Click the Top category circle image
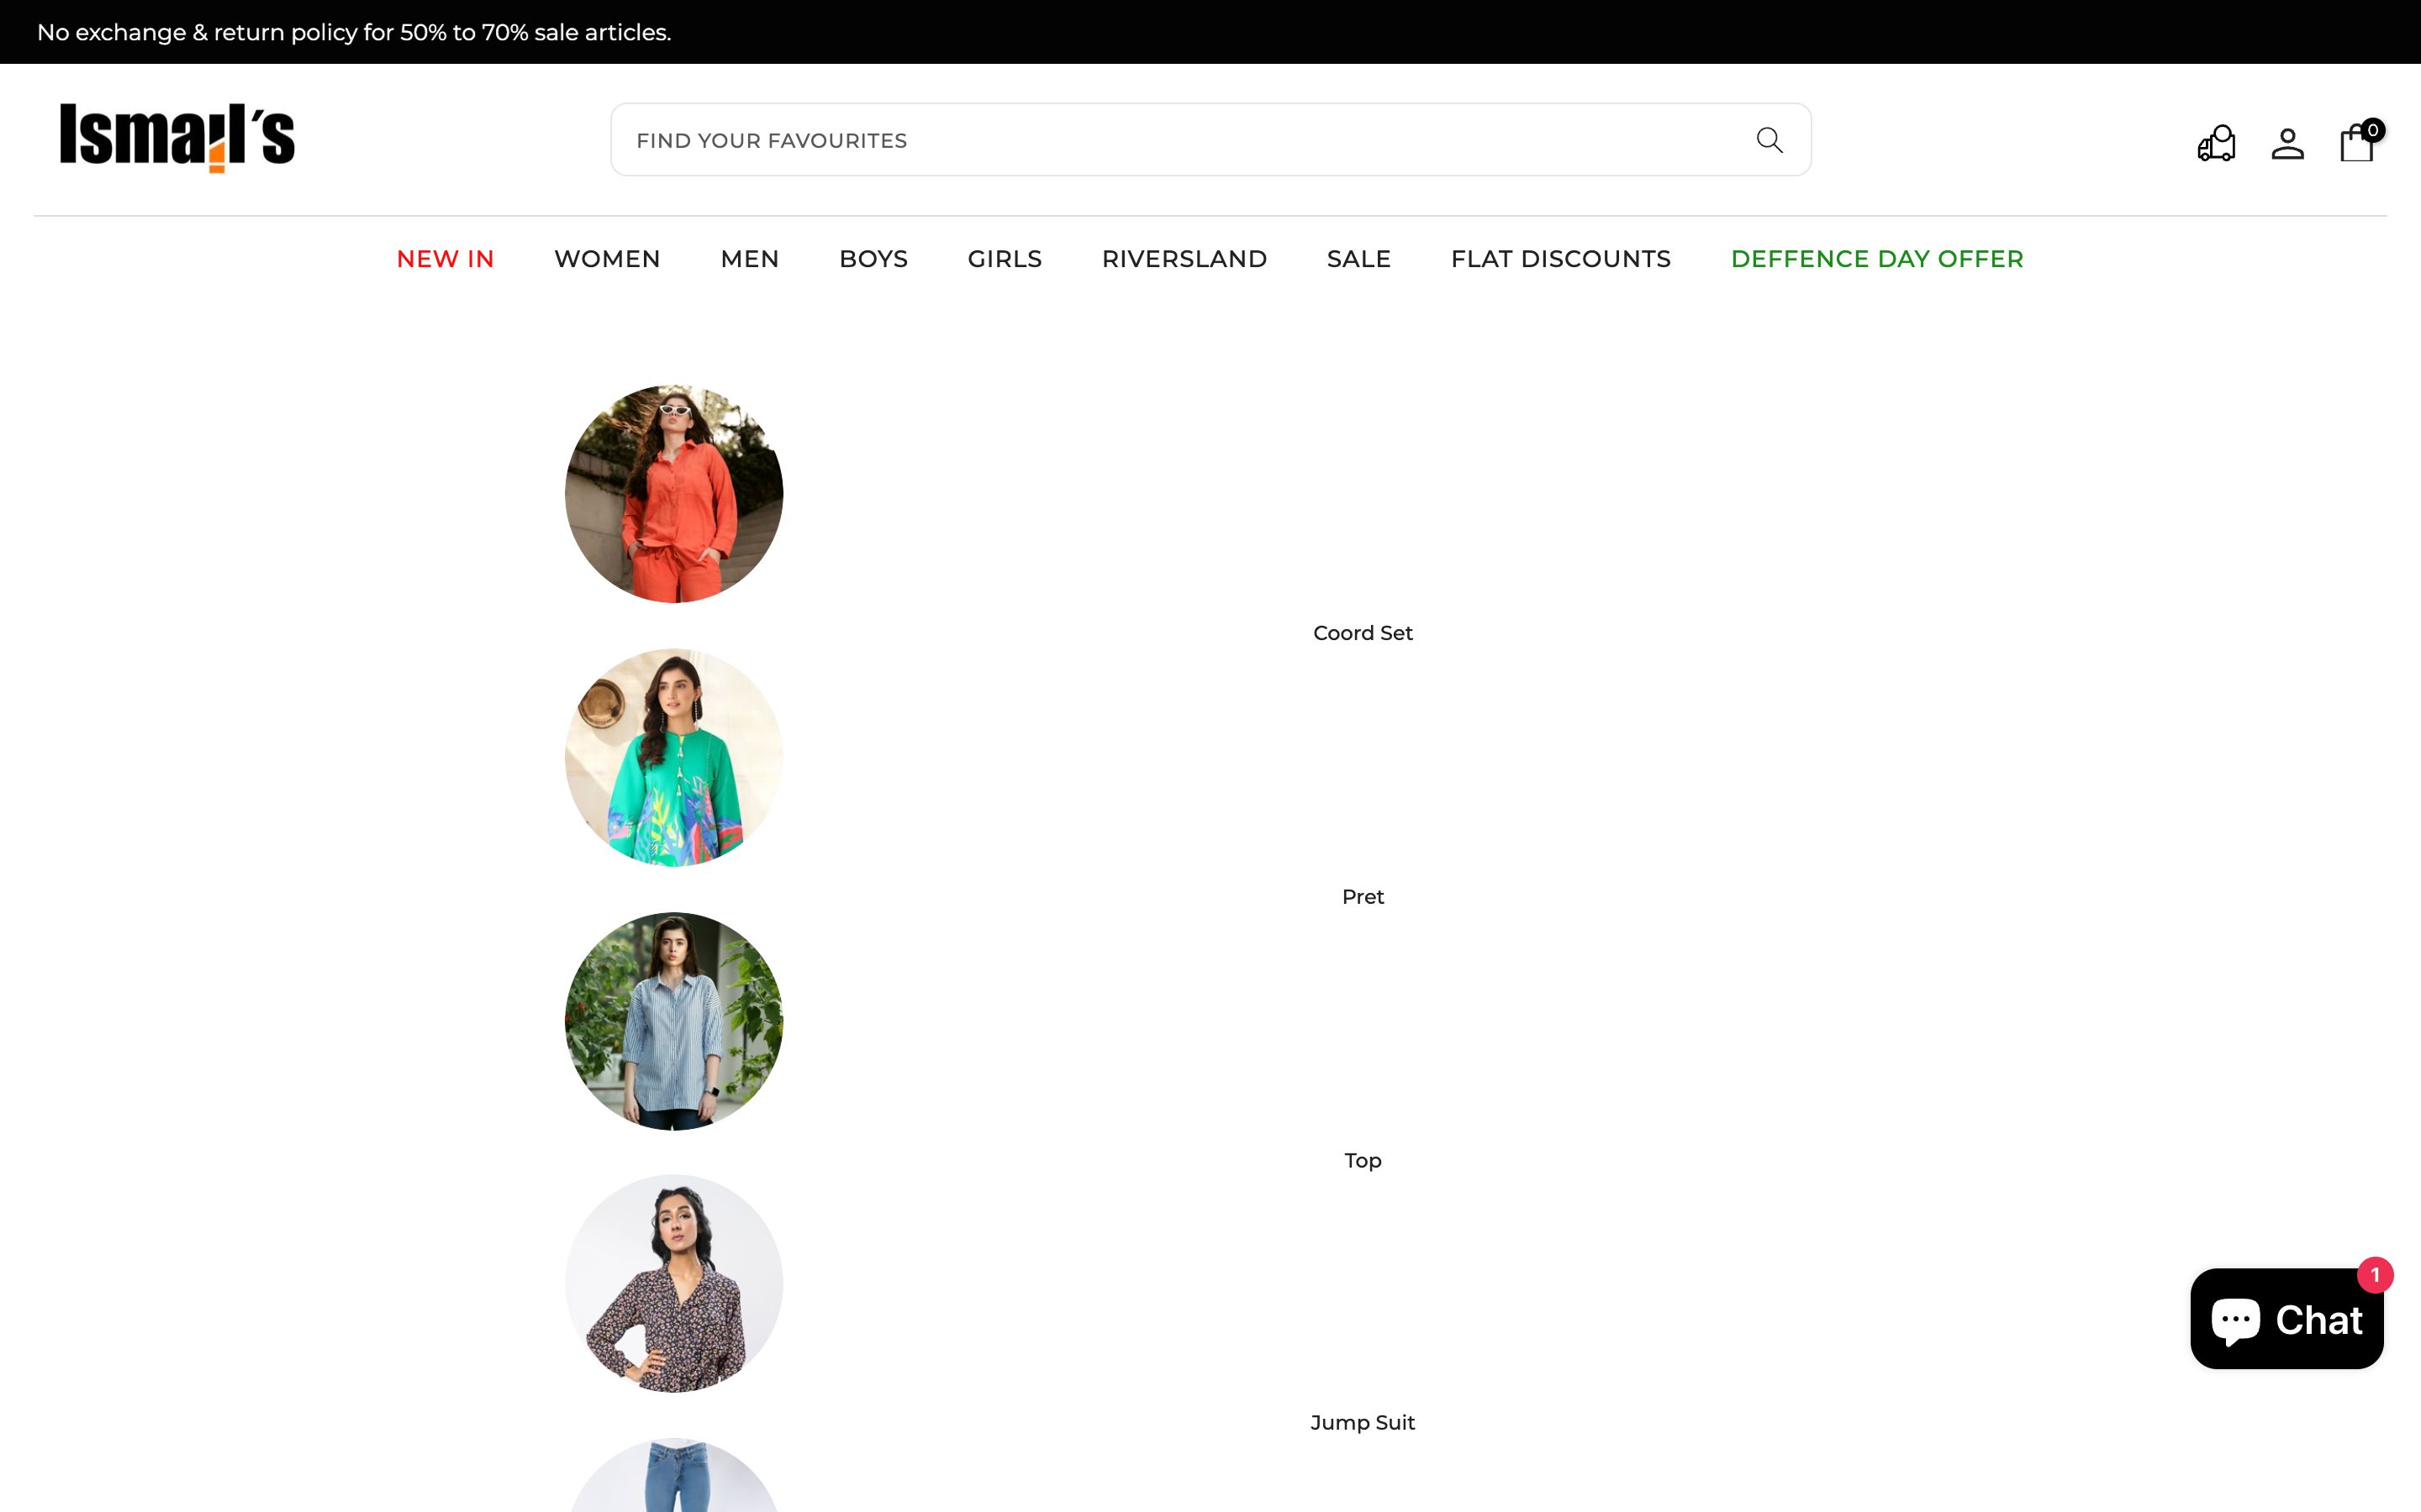2421x1512 pixels. [673, 1019]
